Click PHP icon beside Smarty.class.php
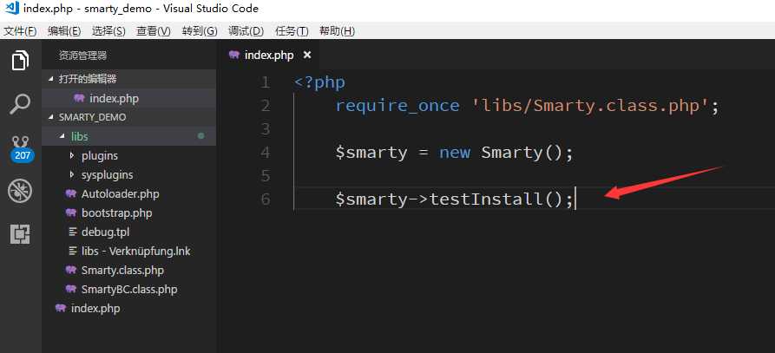The height and width of the screenshot is (353, 775). tap(71, 270)
